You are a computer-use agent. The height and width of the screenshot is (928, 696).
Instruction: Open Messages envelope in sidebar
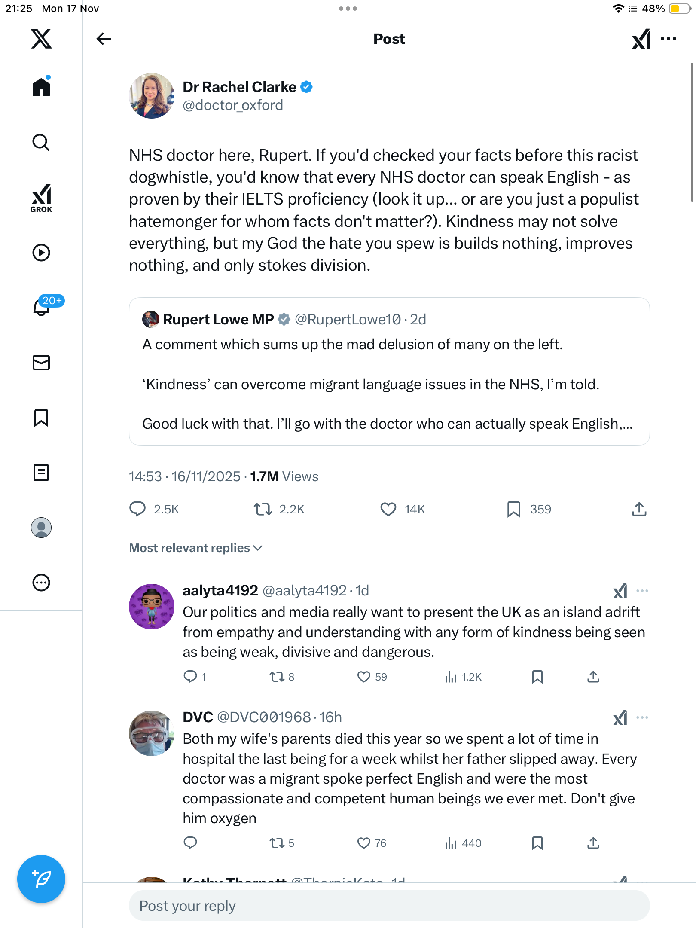point(41,363)
